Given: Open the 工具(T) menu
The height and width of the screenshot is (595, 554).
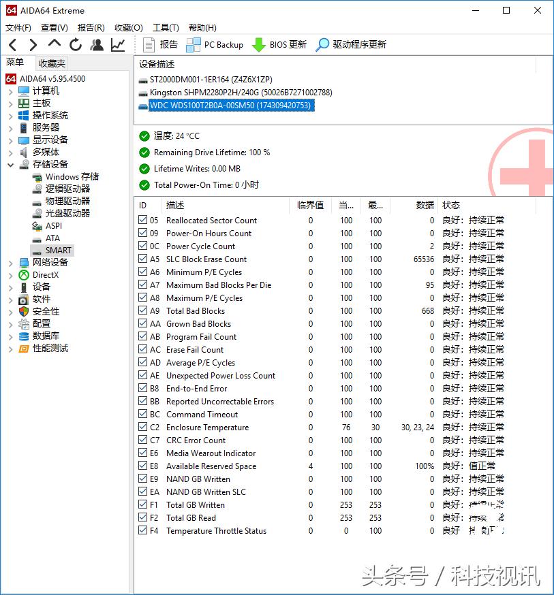Looking at the screenshot, I should click(x=164, y=27).
